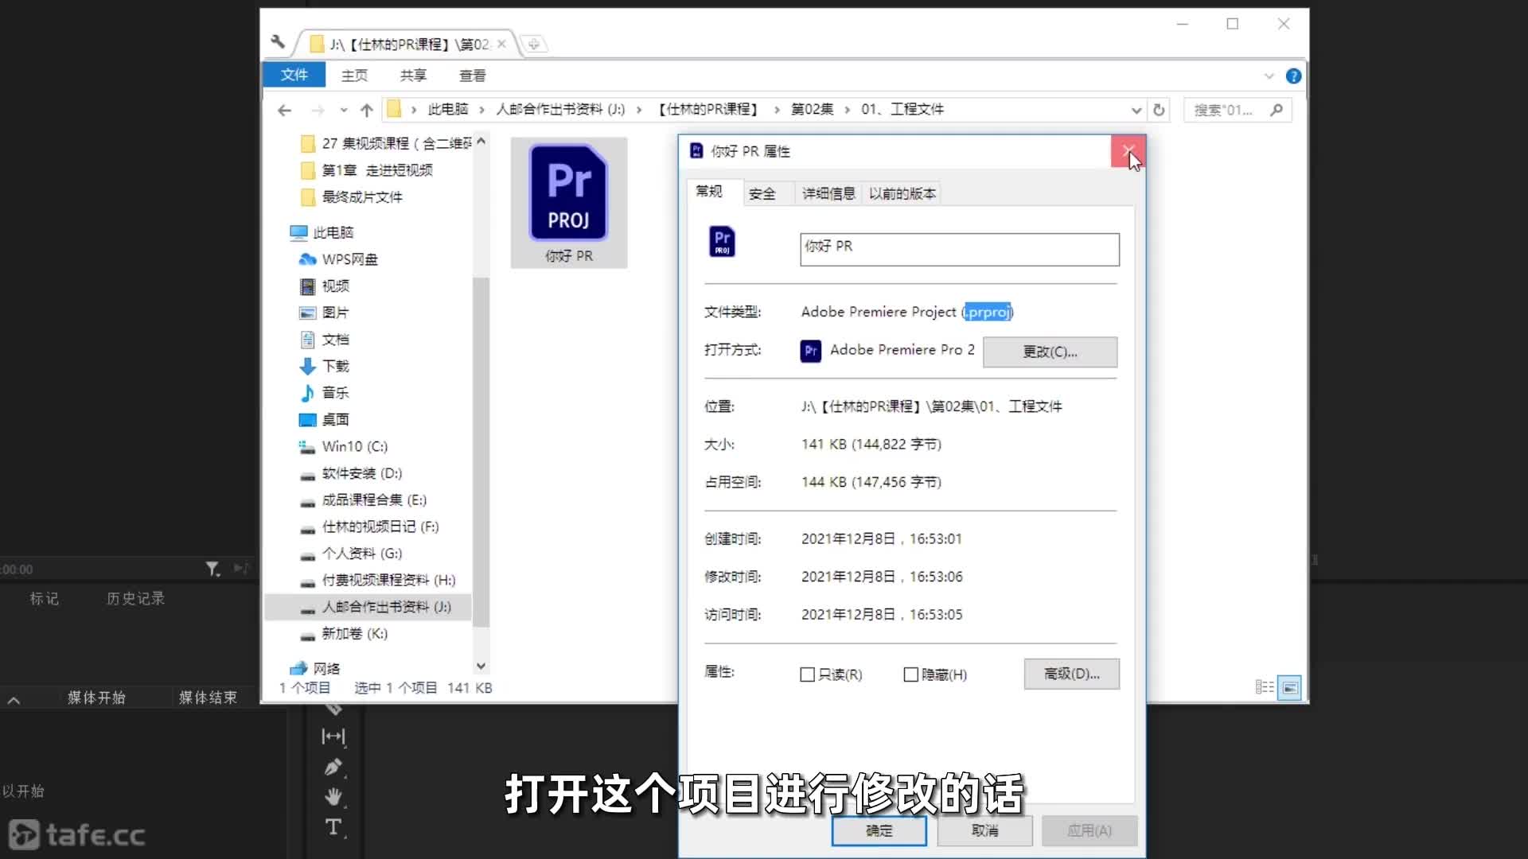The height and width of the screenshot is (859, 1528).
Task: Select the 人邮合作出书资料 (J:) drive
Action: pyautogui.click(x=368, y=607)
